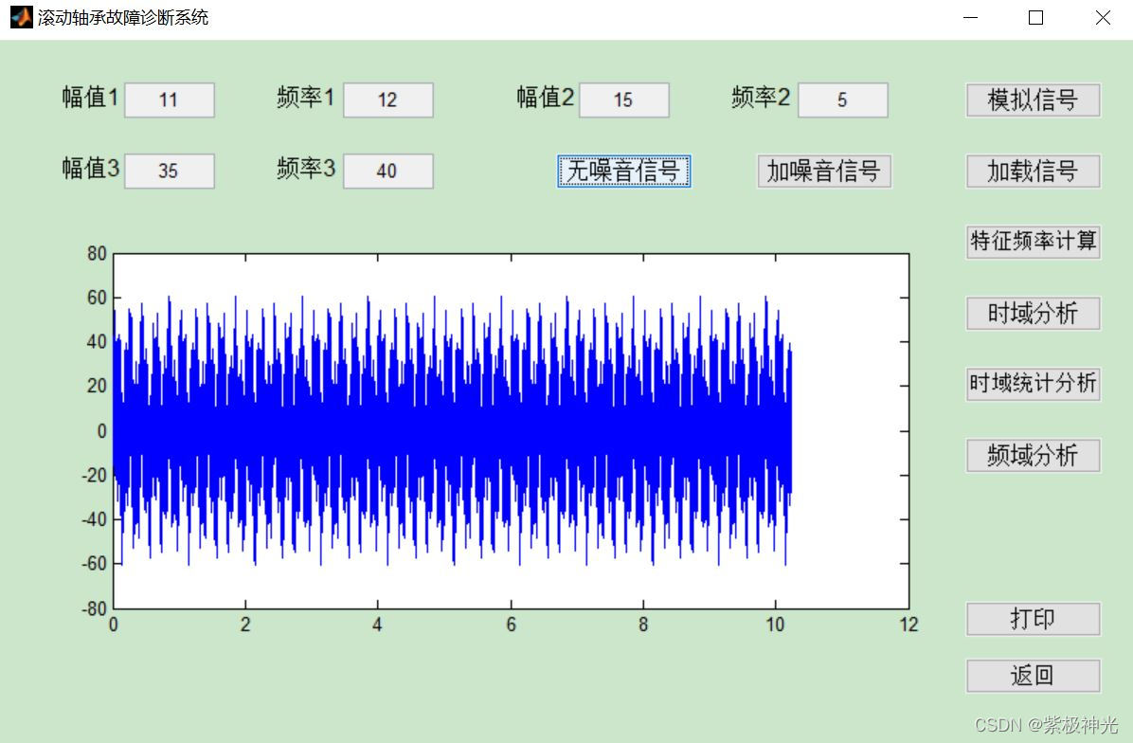Run 时域统计分析 statistics analysis
The width and height of the screenshot is (1133, 743).
[1034, 384]
